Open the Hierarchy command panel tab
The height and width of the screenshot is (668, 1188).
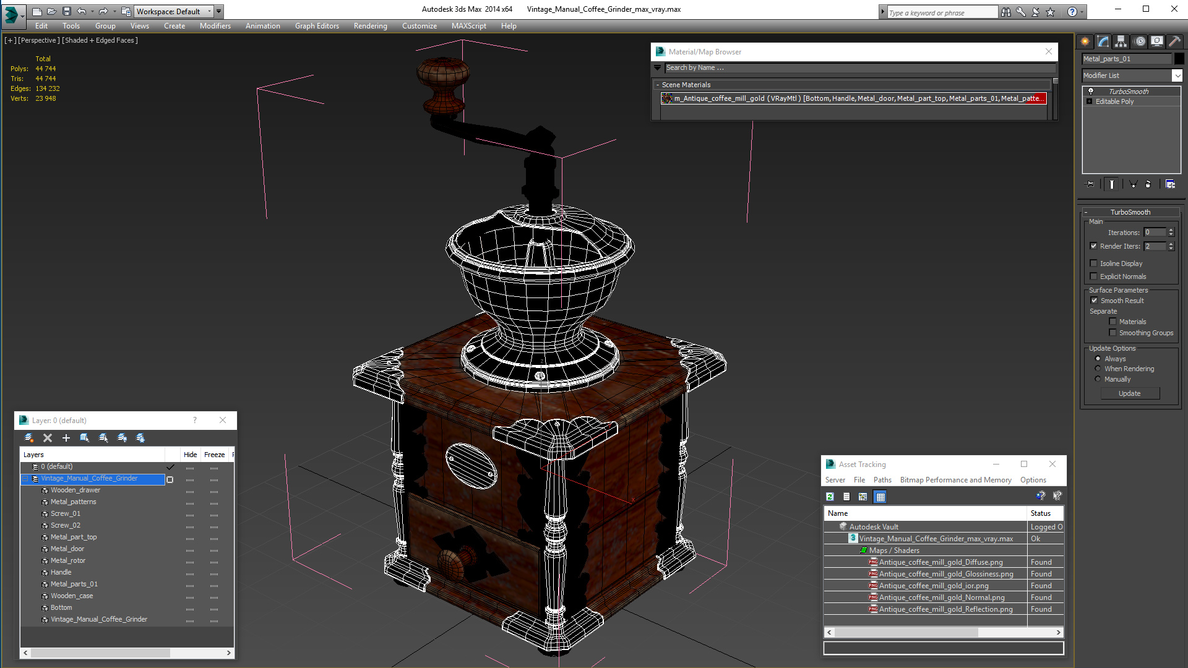pos(1121,41)
